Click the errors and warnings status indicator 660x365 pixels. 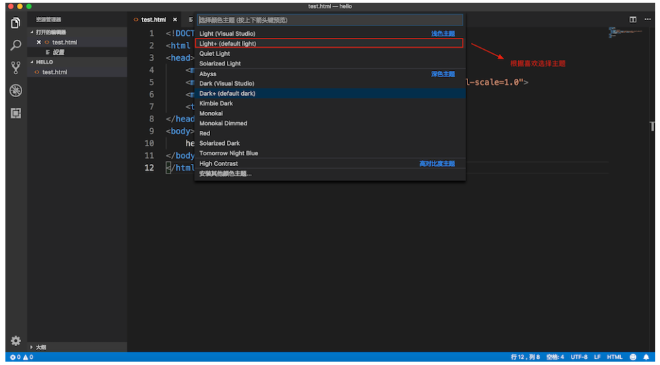click(x=22, y=357)
